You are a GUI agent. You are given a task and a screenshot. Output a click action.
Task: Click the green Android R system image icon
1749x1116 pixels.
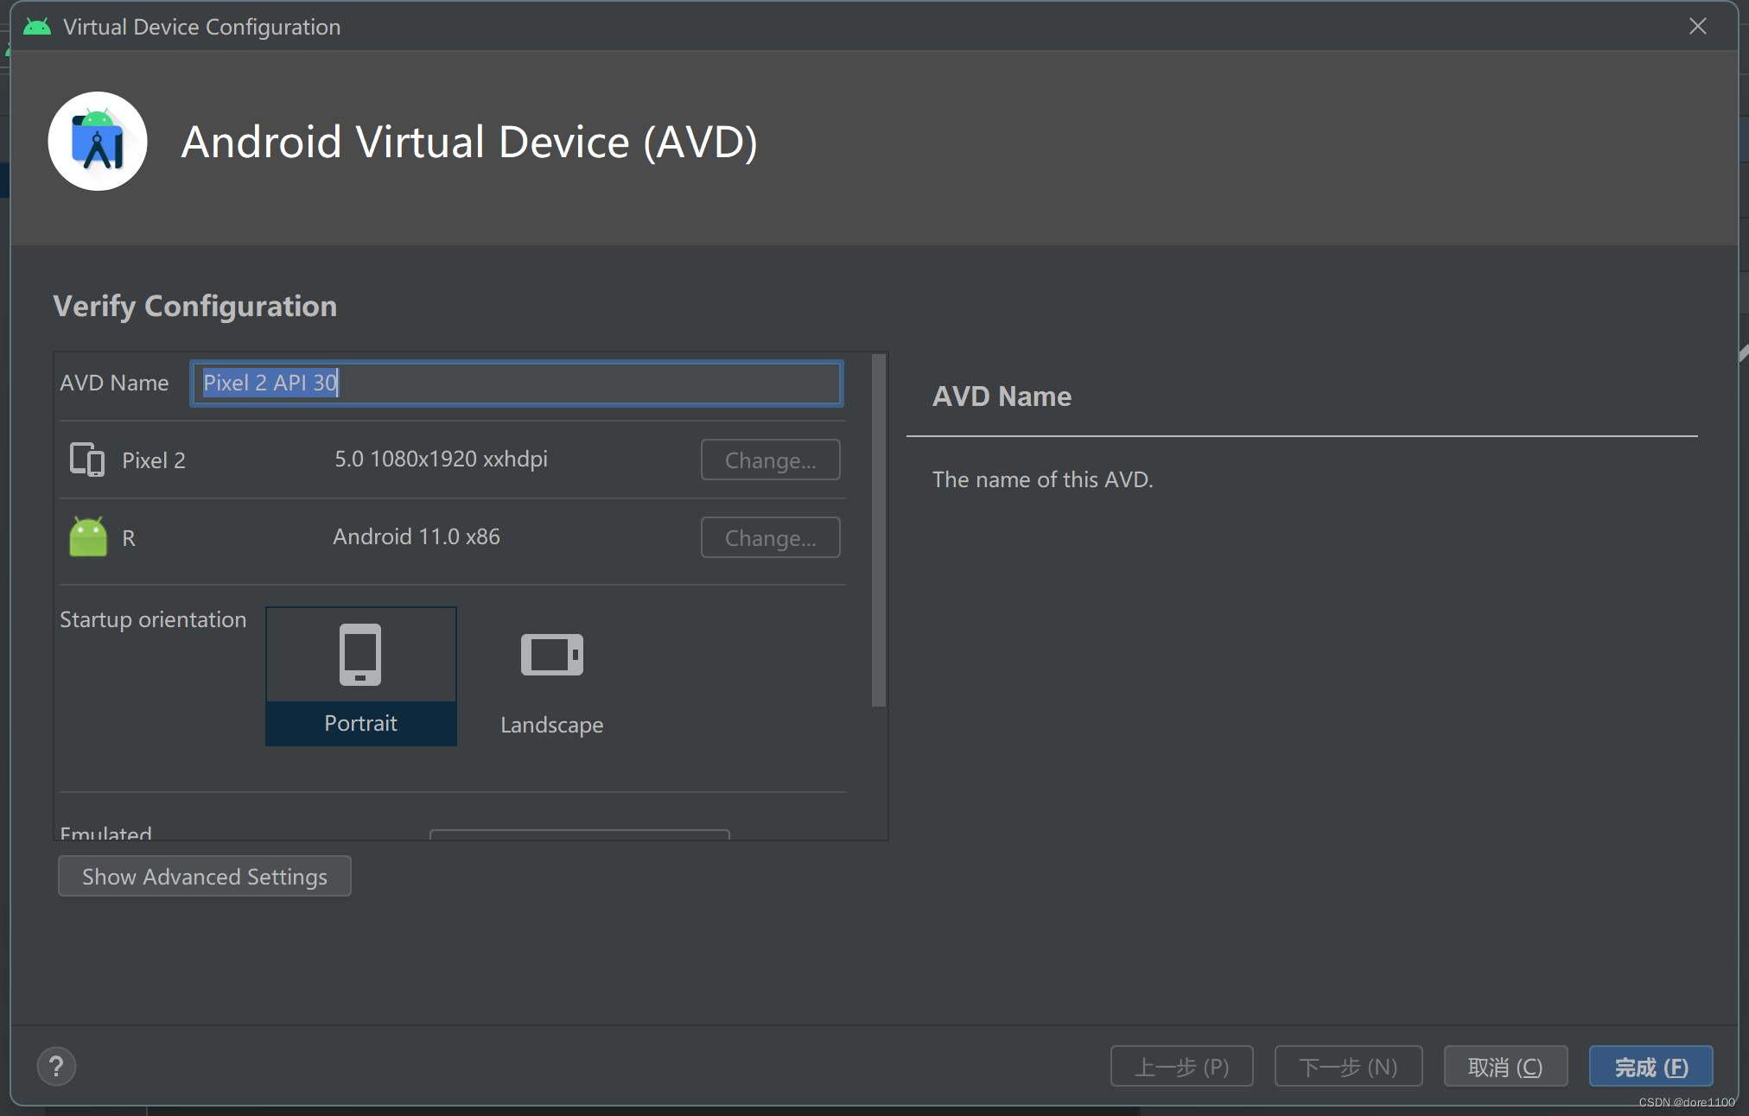(x=88, y=537)
